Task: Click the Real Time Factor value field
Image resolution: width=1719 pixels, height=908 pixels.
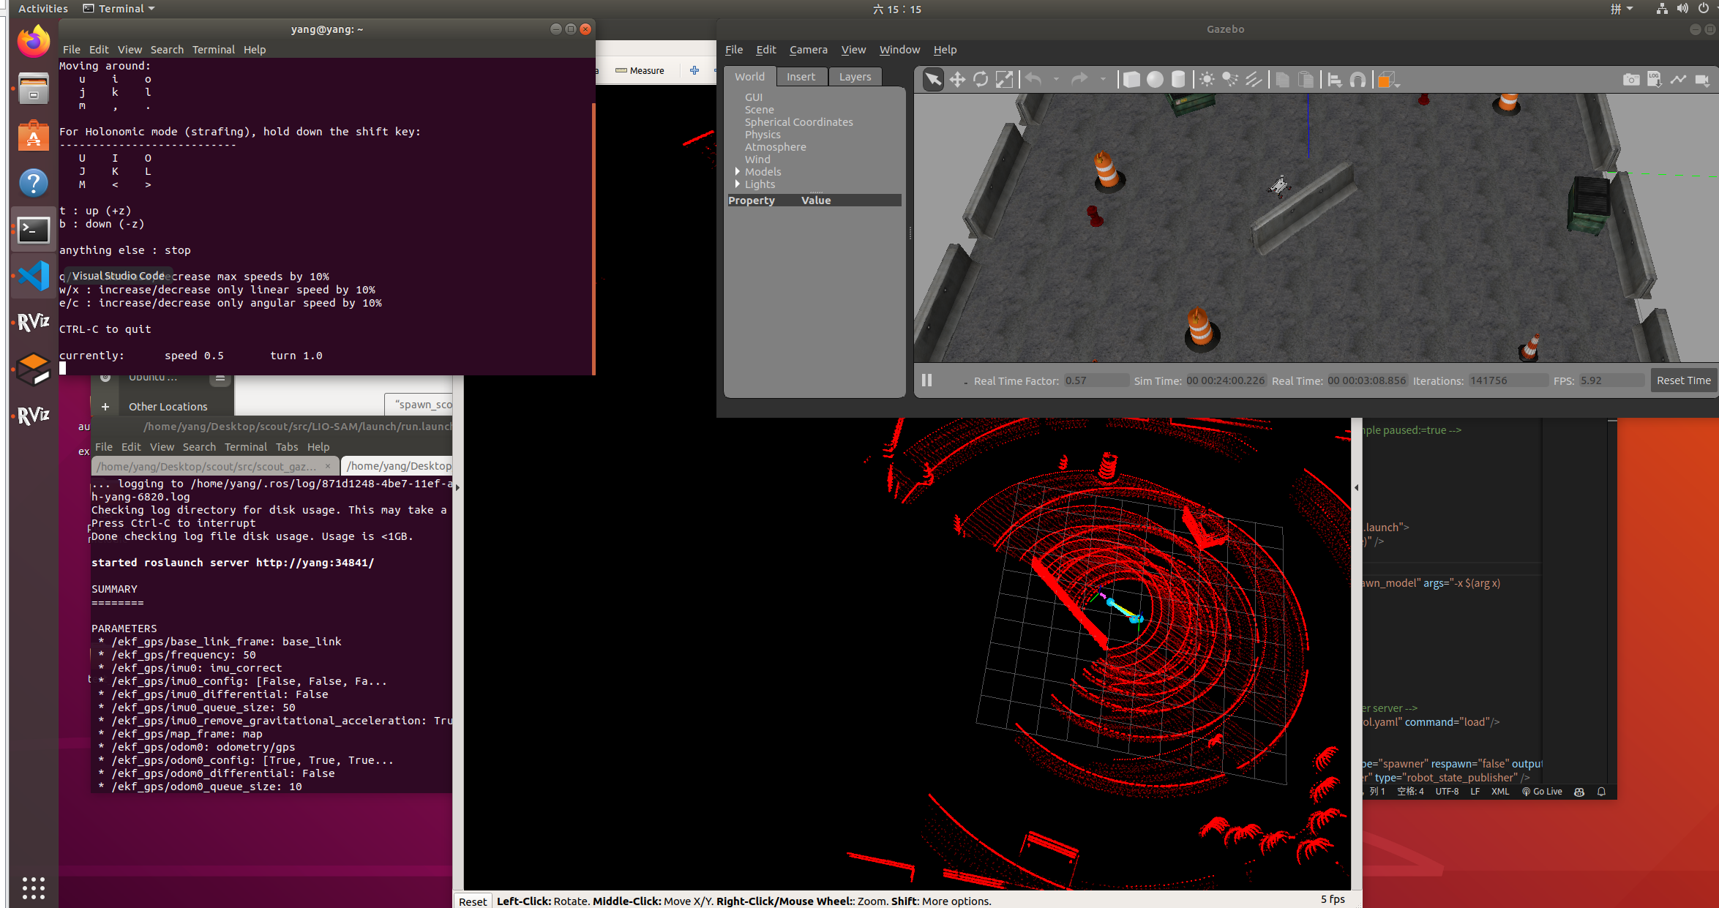Action: pyautogui.click(x=1096, y=380)
